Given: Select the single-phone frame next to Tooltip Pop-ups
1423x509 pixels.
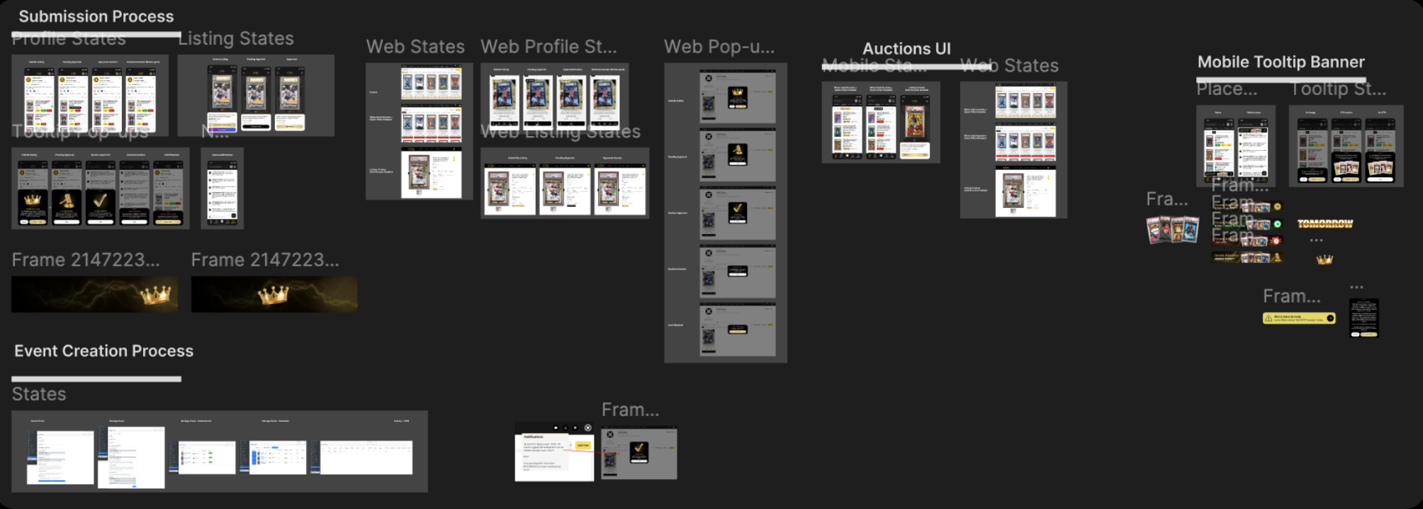Looking at the screenshot, I should click(x=222, y=188).
